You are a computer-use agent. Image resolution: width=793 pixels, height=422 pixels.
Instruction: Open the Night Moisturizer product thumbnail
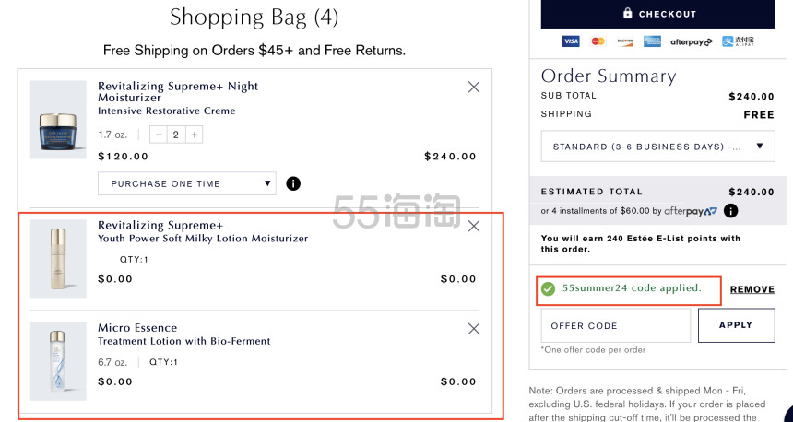tap(58, 120)
